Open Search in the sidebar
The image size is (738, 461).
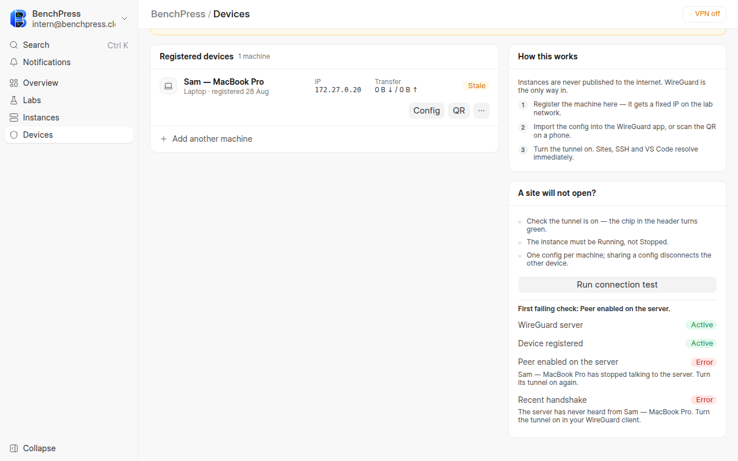point(69,45)
